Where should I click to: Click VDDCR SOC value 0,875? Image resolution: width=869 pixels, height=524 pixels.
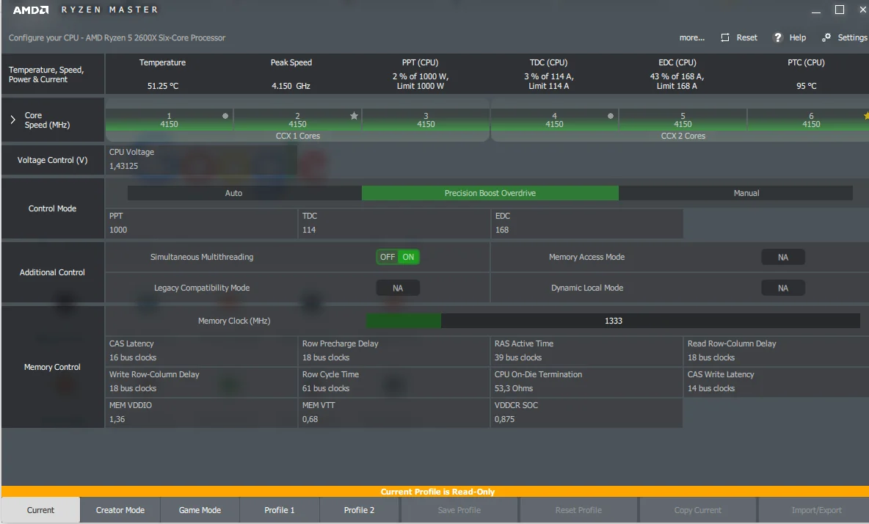[x=504, y=419]
